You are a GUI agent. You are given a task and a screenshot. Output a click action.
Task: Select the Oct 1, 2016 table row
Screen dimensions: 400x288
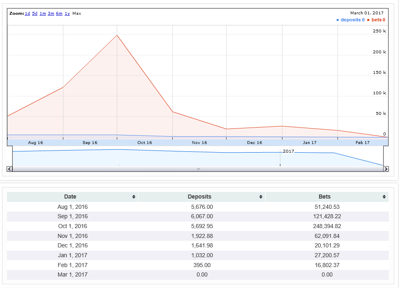tap(198, 226)
